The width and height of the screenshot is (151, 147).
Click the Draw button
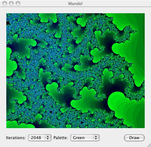click(134, 138)
